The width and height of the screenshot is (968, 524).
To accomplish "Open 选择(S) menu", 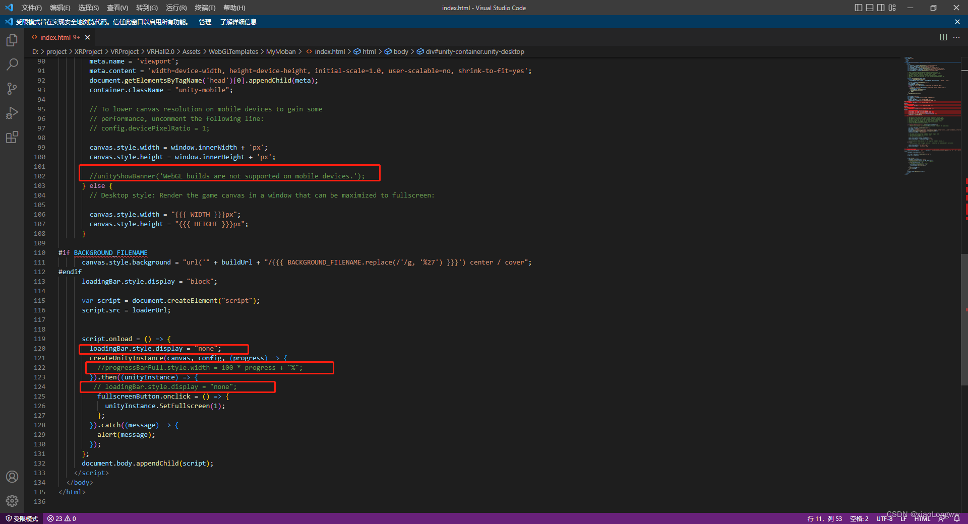I will coord(88,8).
